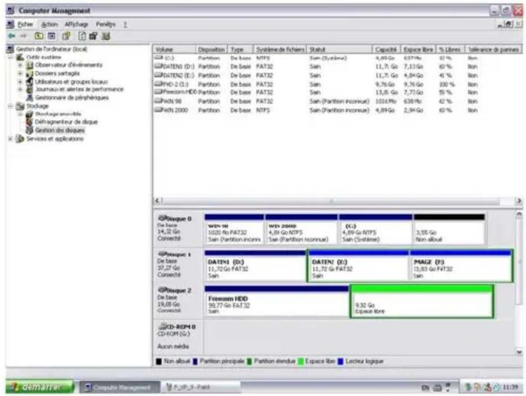Click the Refresh toolbar icon with arrows

[82, 36]
